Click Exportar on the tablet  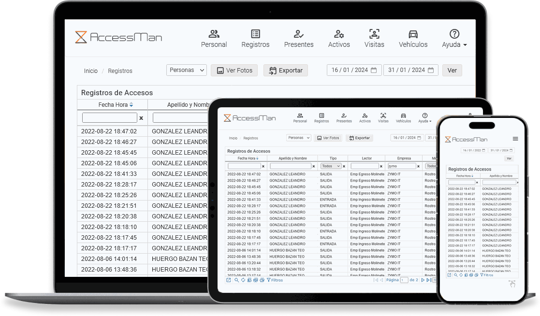tap(360, 138)
